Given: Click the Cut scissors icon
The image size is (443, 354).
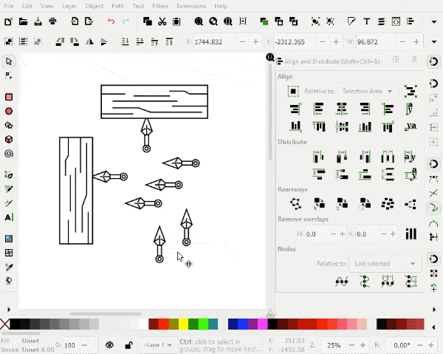Looking at the screenshot, I should point(162,22).
